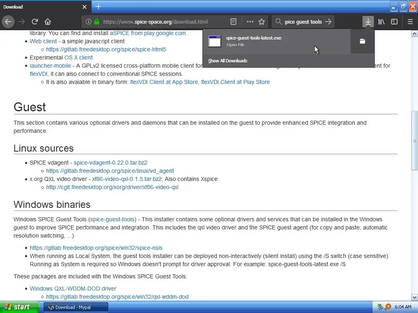This screenshot has height=313, width=418.
Task: Open the linux/vd_agent gitlab link
Action: [x=110, y=171]
